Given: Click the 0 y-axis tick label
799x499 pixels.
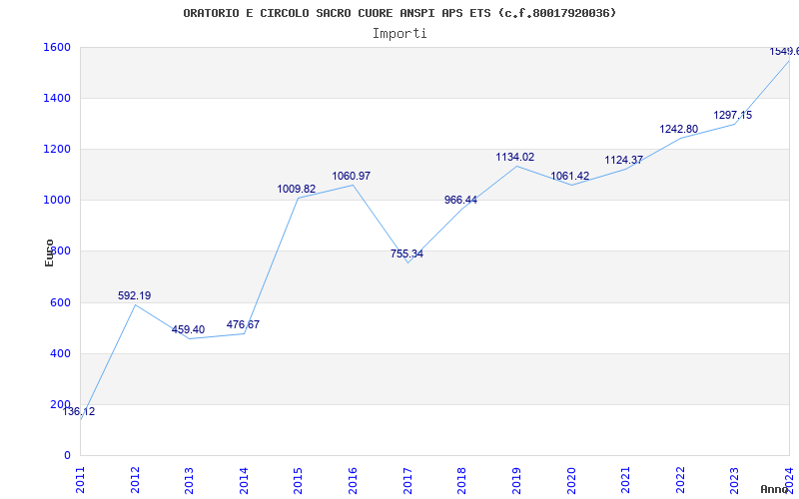Looking at the screenshot, I should [67, 456].
